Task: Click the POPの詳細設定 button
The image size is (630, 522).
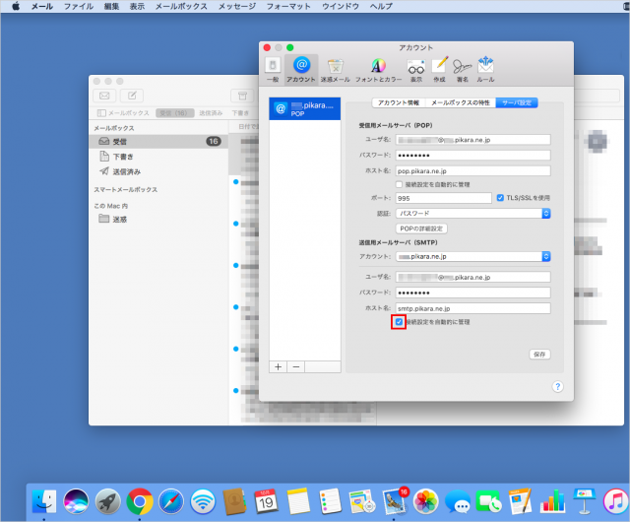Action: 421,228
